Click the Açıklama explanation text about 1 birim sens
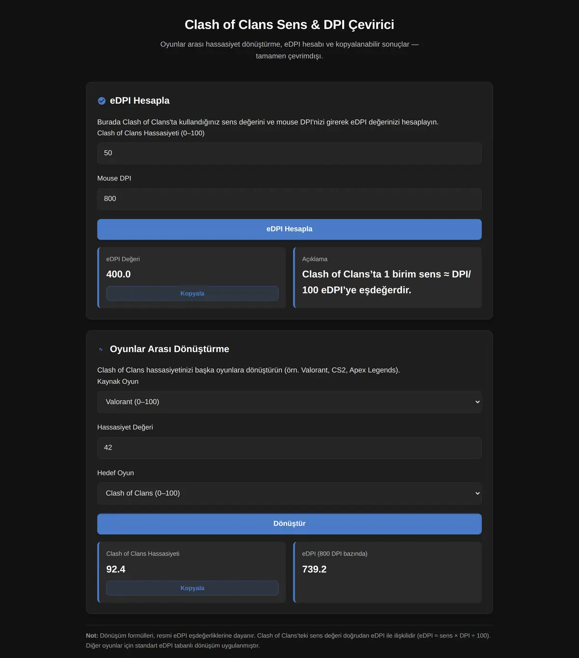The image size is (579, 658). click(386, 282)
